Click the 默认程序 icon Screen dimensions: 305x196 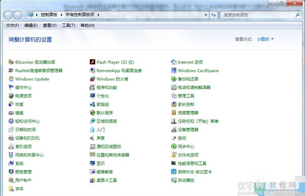pyautogui.click(x=93, y=112)
